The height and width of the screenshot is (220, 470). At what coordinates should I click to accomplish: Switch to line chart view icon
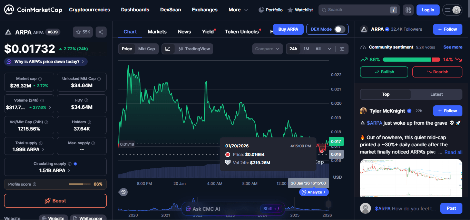168,49
